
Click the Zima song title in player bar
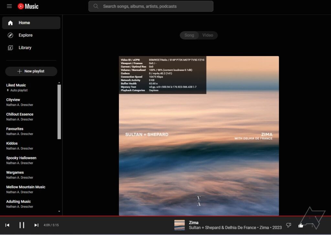[x=194, y=222]
